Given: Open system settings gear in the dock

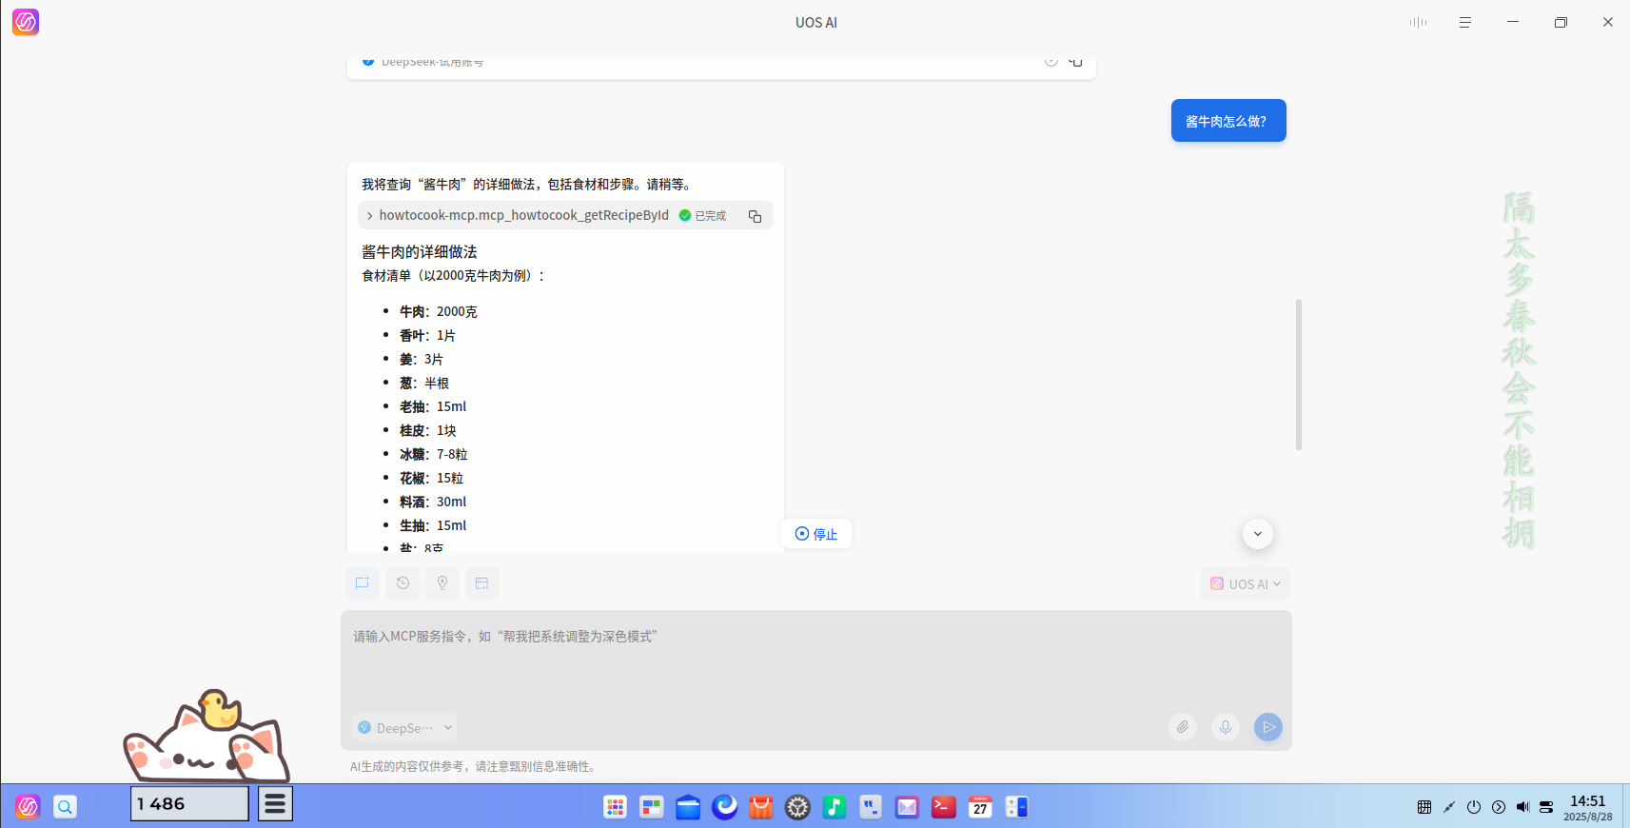Looking at the screenshot, I should pyautogui.click(x=797, y=807).
